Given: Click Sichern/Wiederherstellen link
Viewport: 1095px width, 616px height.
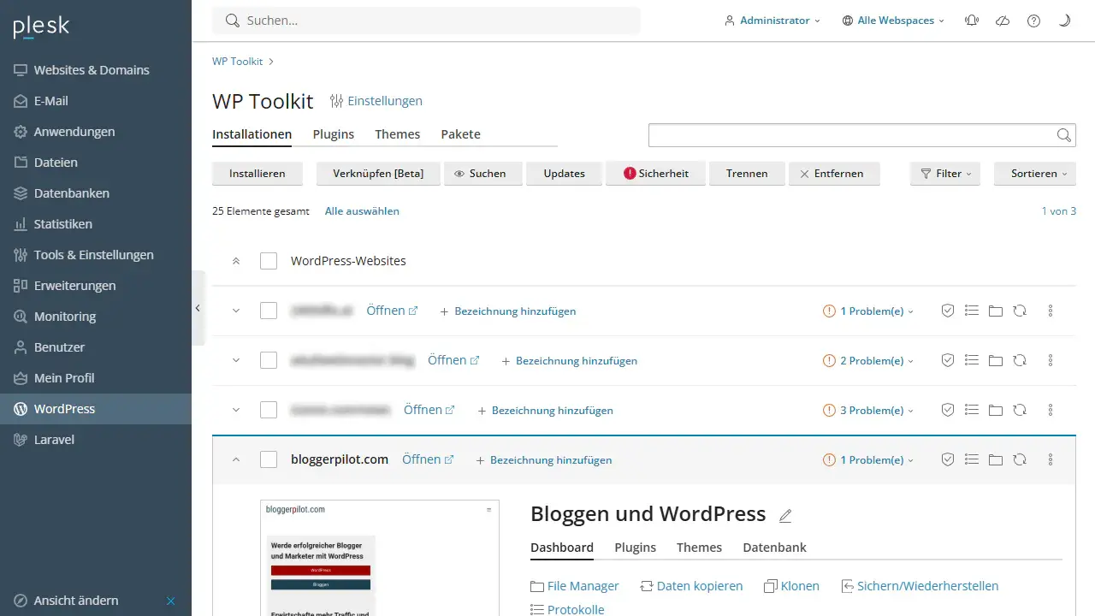Looking at the screenshot, I should (x=920, y=586).
